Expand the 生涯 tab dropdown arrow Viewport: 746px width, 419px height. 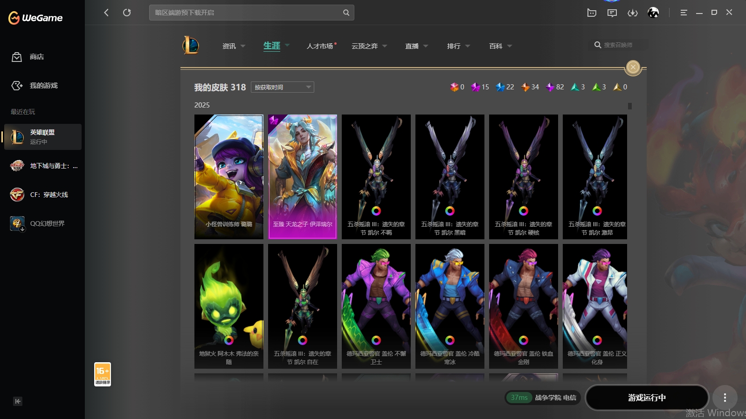(287, 46)
